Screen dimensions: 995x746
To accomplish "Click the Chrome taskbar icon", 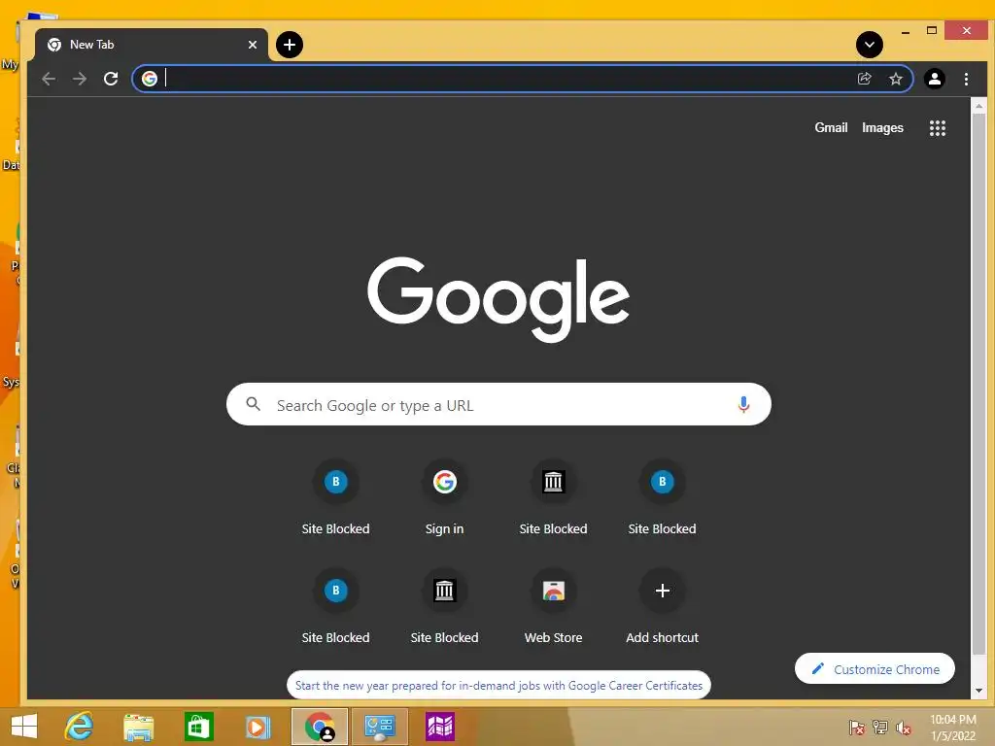I will tap(320, 727).
